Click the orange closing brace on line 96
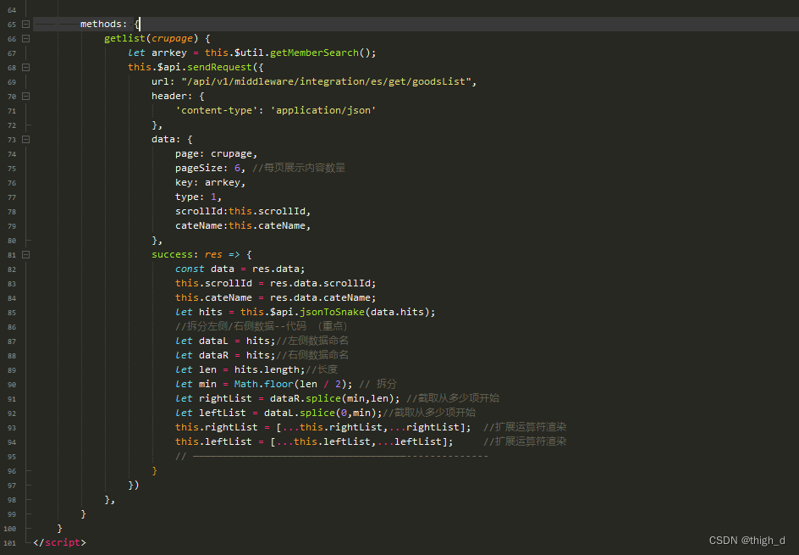The image size is (799, 555). click(x=154, y=470)
